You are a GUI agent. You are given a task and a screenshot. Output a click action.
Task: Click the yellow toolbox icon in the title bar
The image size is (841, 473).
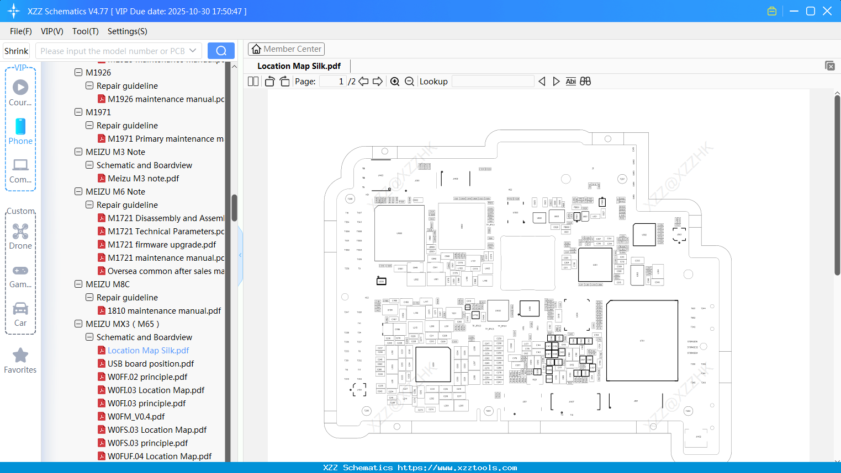pos(772,10)
